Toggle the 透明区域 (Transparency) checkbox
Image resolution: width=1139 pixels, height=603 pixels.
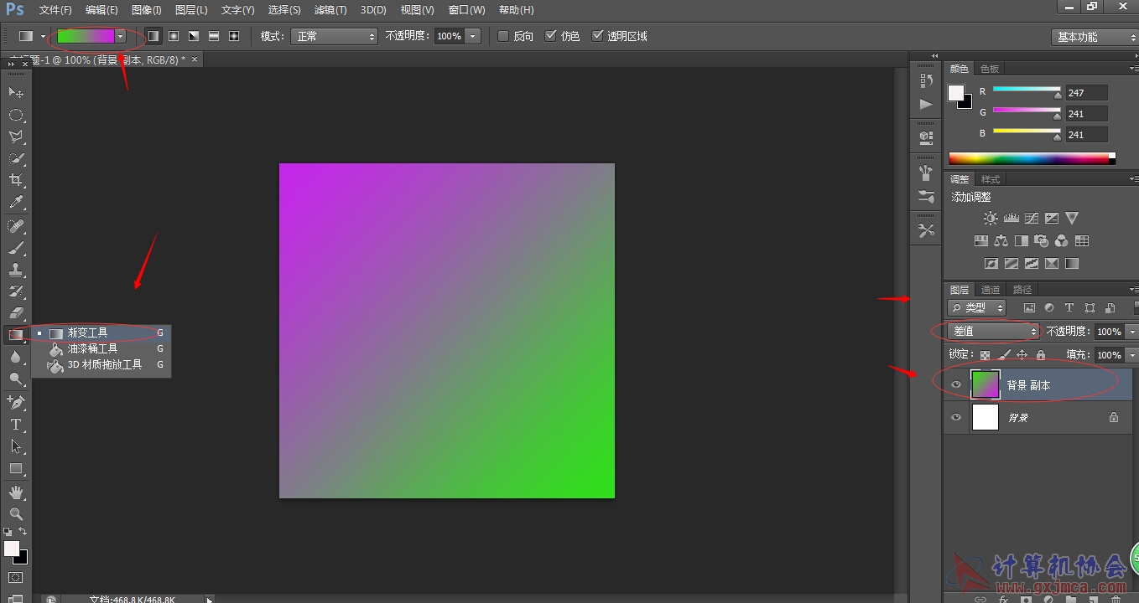click(x=598, y=36)
